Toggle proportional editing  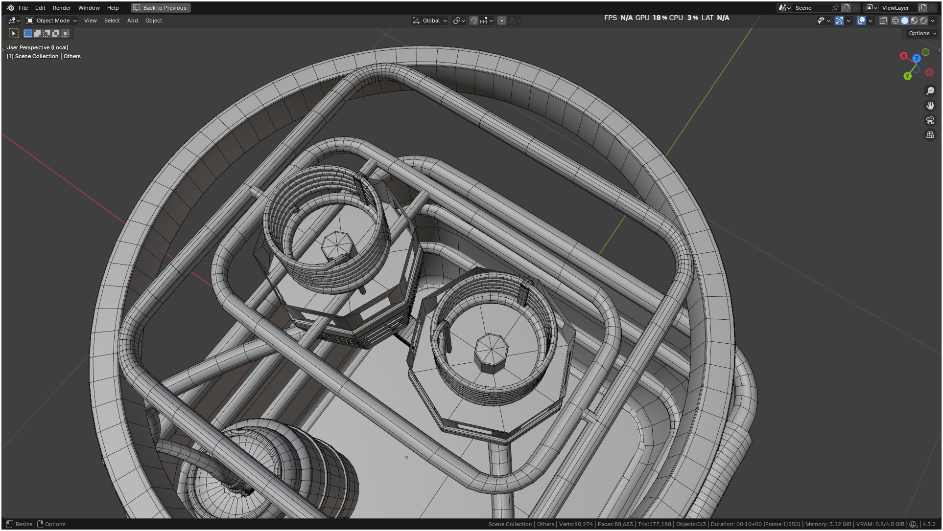pos(502,21)
